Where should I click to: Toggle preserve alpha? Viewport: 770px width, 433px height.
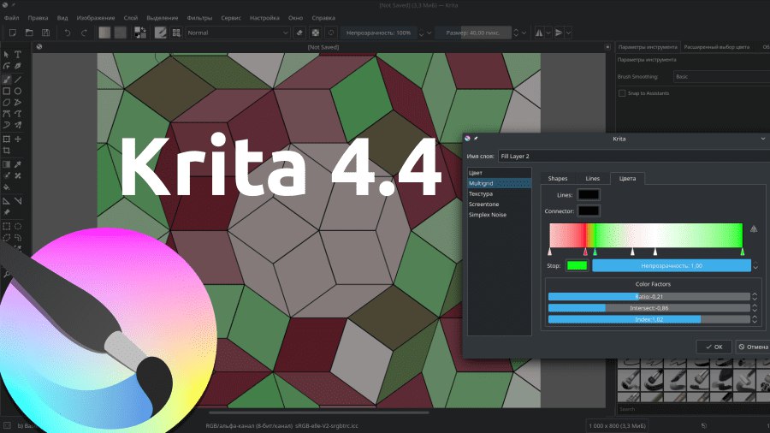coord(315,33)
